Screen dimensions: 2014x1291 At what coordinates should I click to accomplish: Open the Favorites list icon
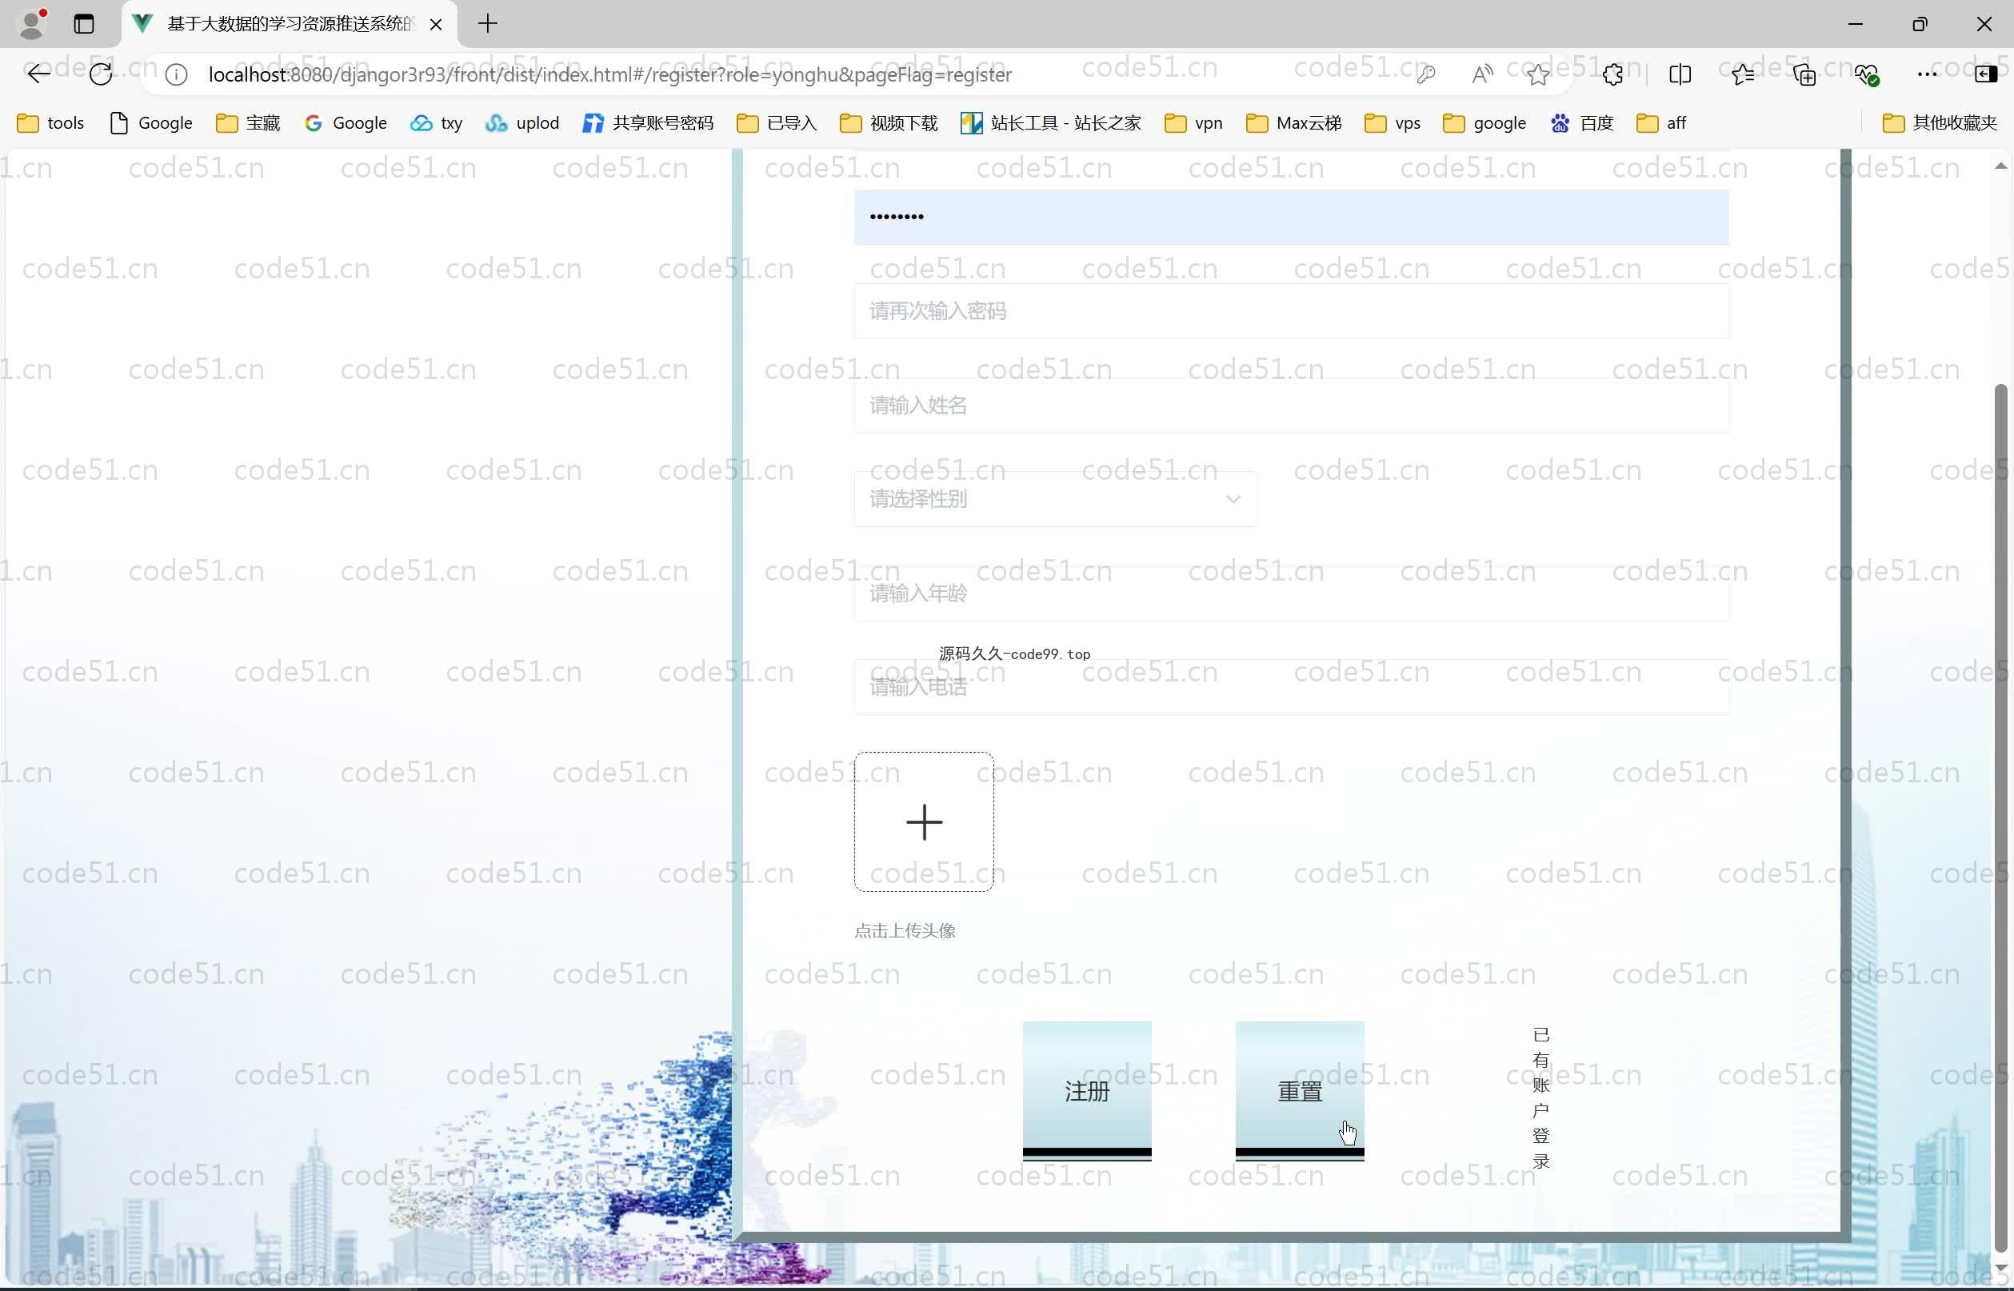click(x=1742, y=74)
